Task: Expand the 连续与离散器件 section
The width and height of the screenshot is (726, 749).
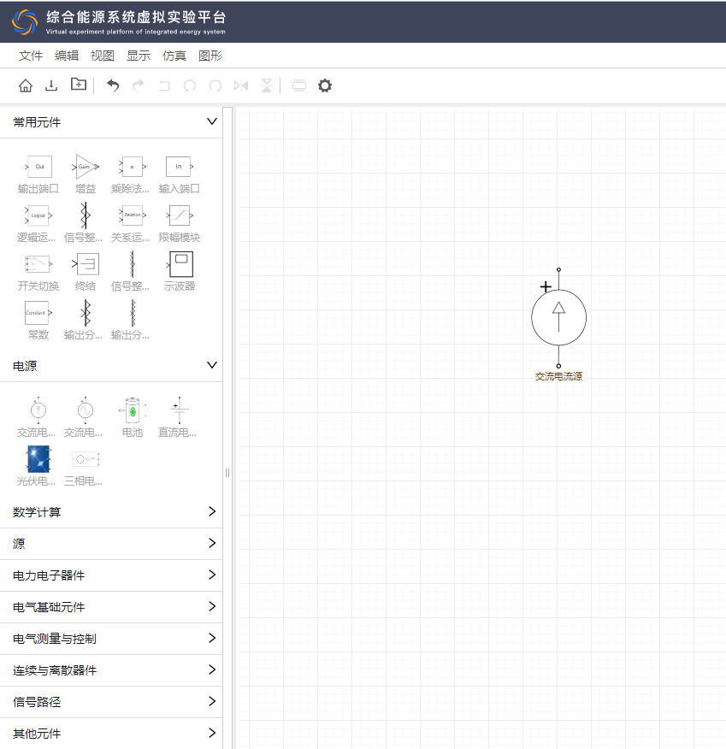Action: tap(212, 669)
